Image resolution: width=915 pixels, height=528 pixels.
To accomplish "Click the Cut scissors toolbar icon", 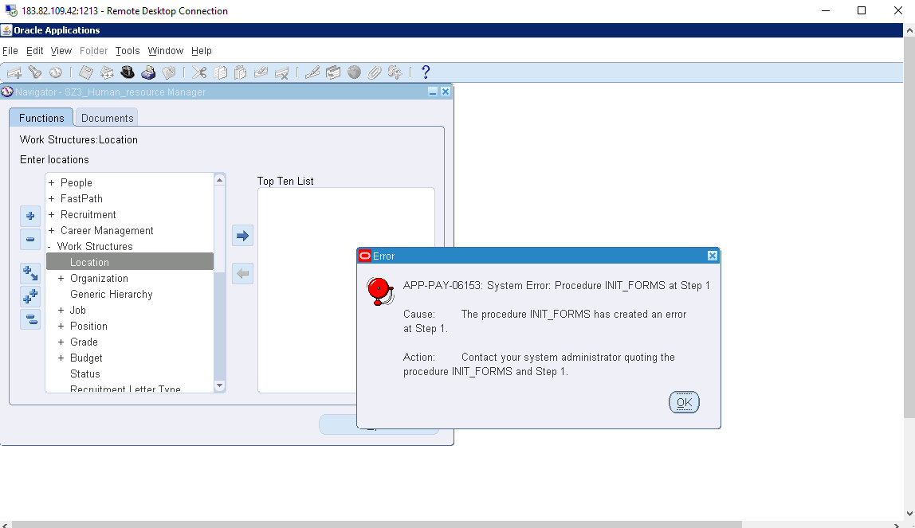I will tap(199, 72).
